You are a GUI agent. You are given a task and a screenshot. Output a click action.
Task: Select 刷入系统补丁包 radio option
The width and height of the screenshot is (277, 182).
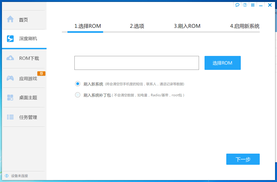click(77, 95)
